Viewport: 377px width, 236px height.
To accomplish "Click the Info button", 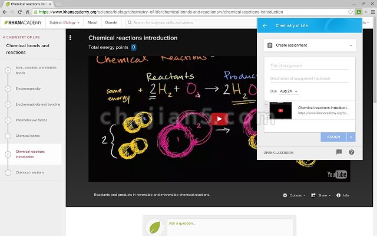I will pyautogui.click(x=343, y=195).
